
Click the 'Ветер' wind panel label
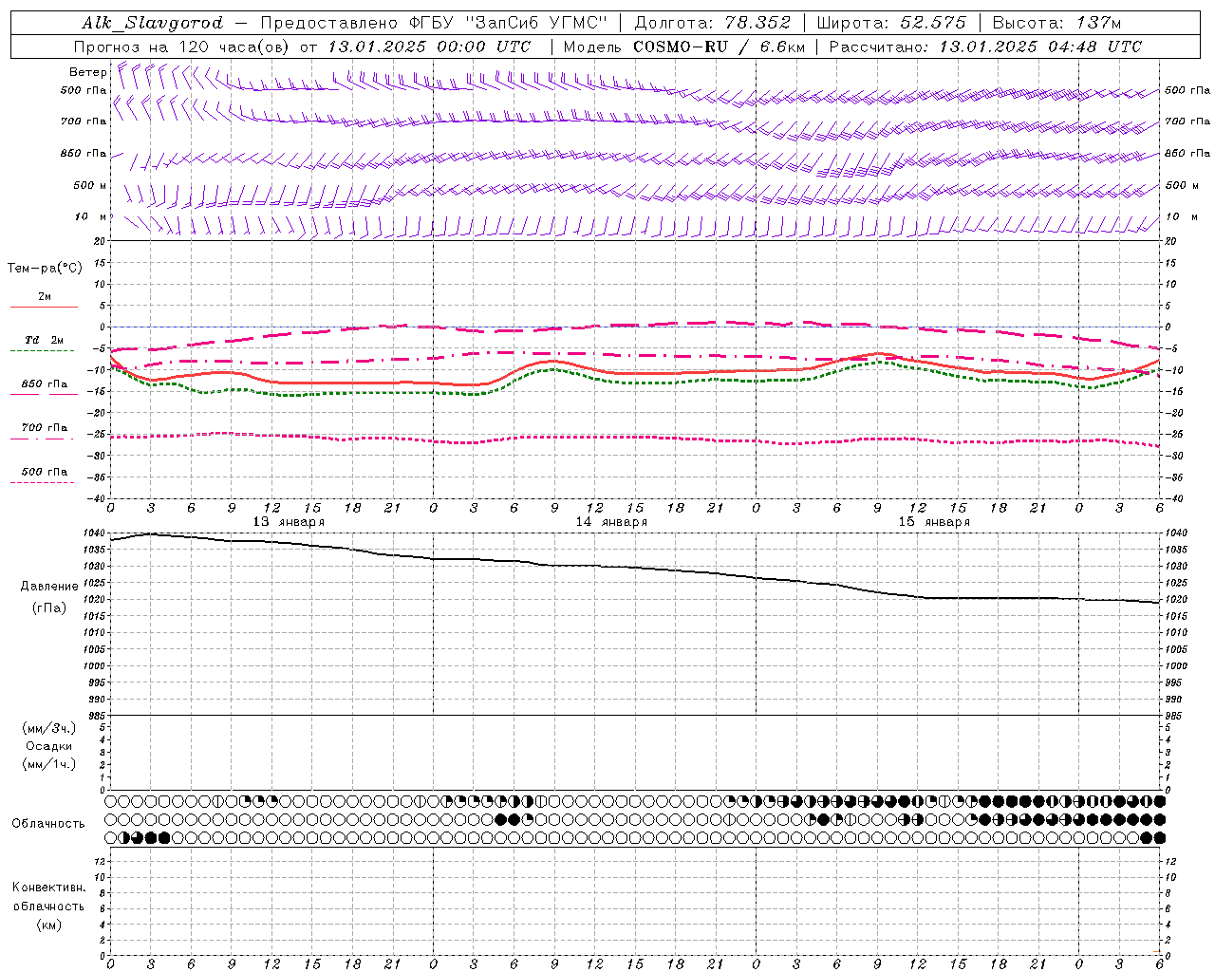87,72
